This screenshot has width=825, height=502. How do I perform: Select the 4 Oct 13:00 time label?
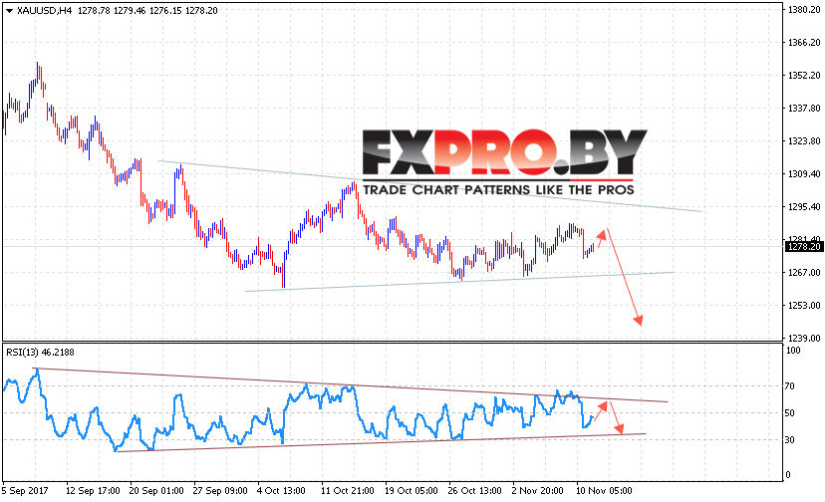tap(281, 491)
